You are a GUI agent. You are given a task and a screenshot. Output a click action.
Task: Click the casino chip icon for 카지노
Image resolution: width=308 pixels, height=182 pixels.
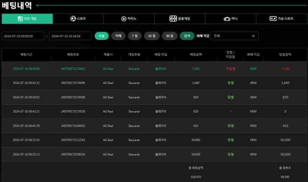[x=124, y=19]
